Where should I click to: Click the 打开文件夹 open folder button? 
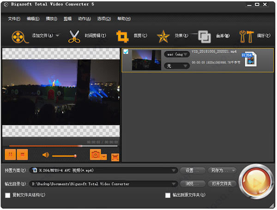222,184
